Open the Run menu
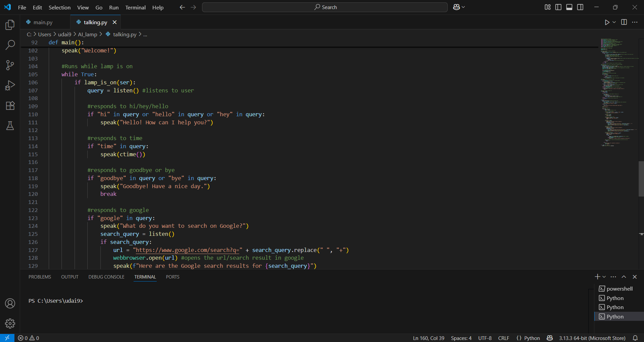This screenshot has width=644, height=342. pyautogui.click(x=114, y=7)
